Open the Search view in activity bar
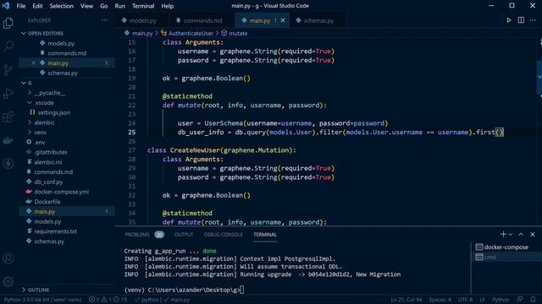542x304 pixels. click(x=8, y=46)
